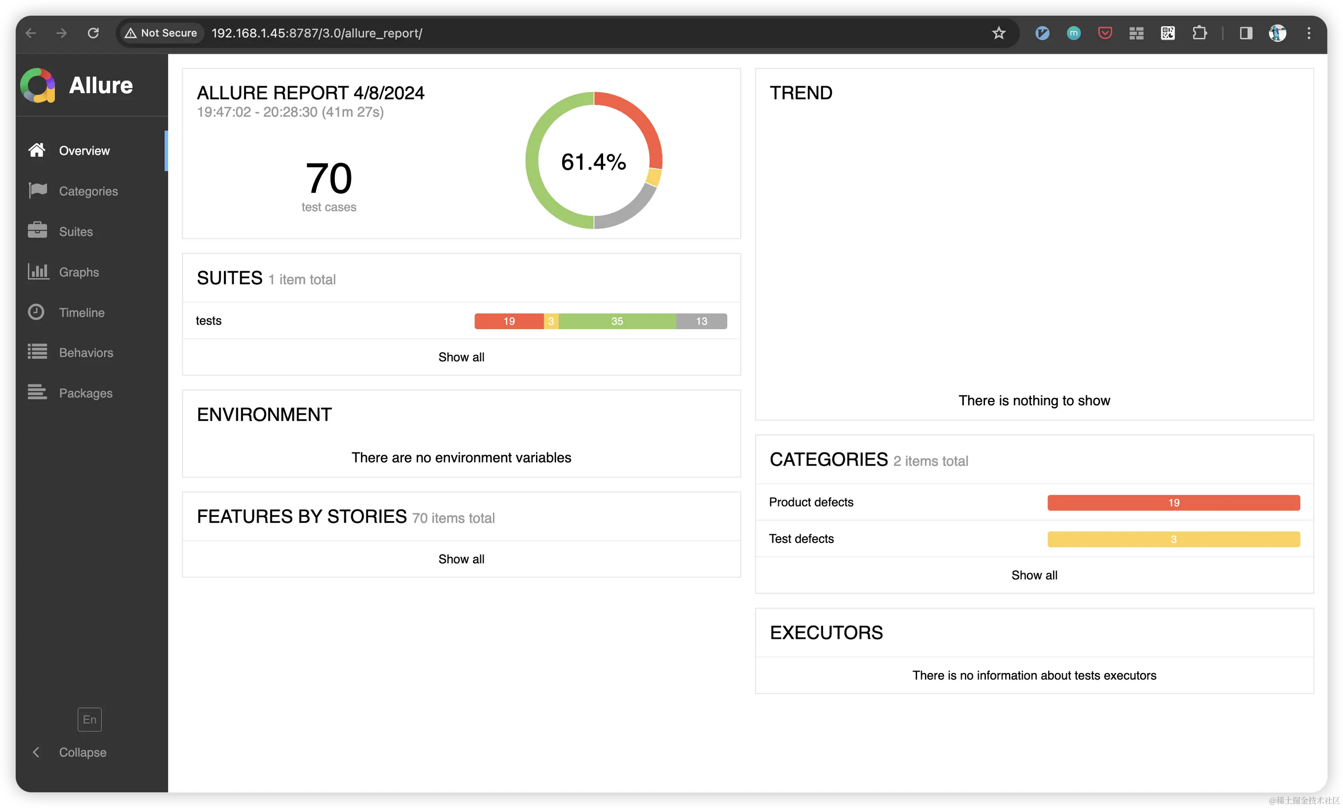Open the En language selector
This screenshot has width=1343, height=808.
click(x=89, y=719)
